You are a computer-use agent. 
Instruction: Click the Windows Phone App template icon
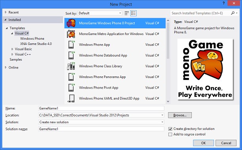[71, 44]
